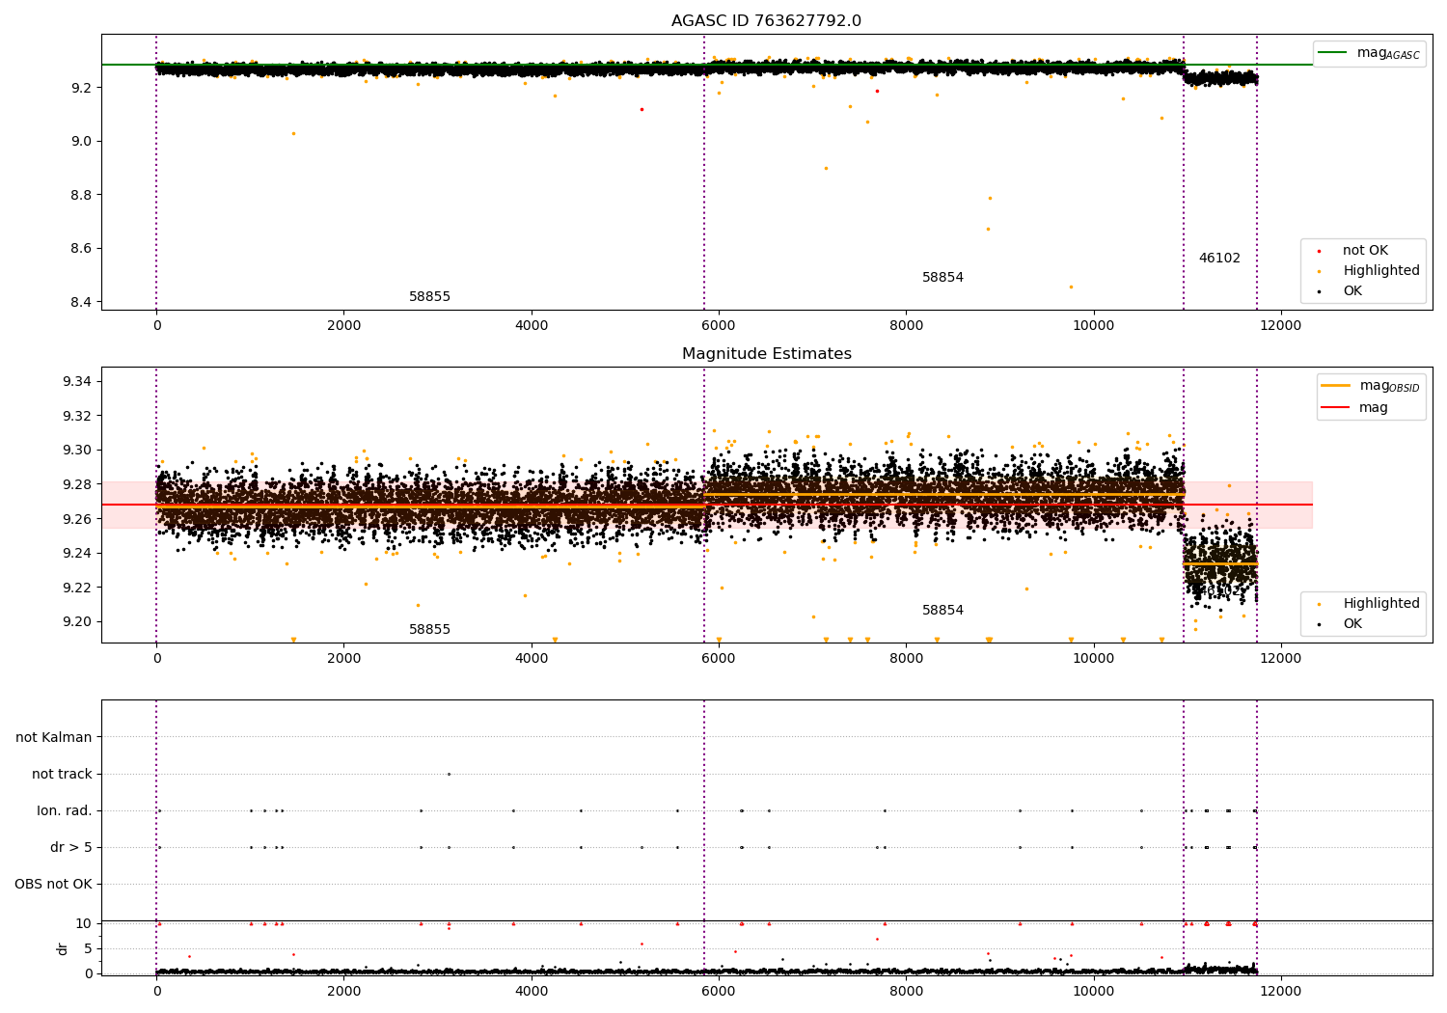
Task: Click the 'not Kalman' axis label
Action: point(54,738)
